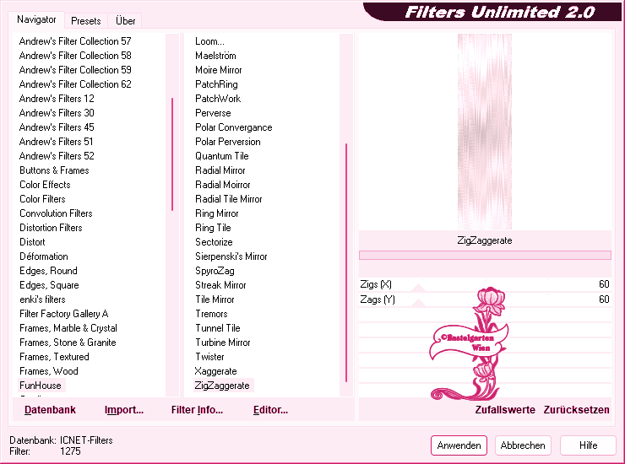This screenshot has width=625, height=464.
Task: Switch to the Navigator tab
Action: (36, 19)
